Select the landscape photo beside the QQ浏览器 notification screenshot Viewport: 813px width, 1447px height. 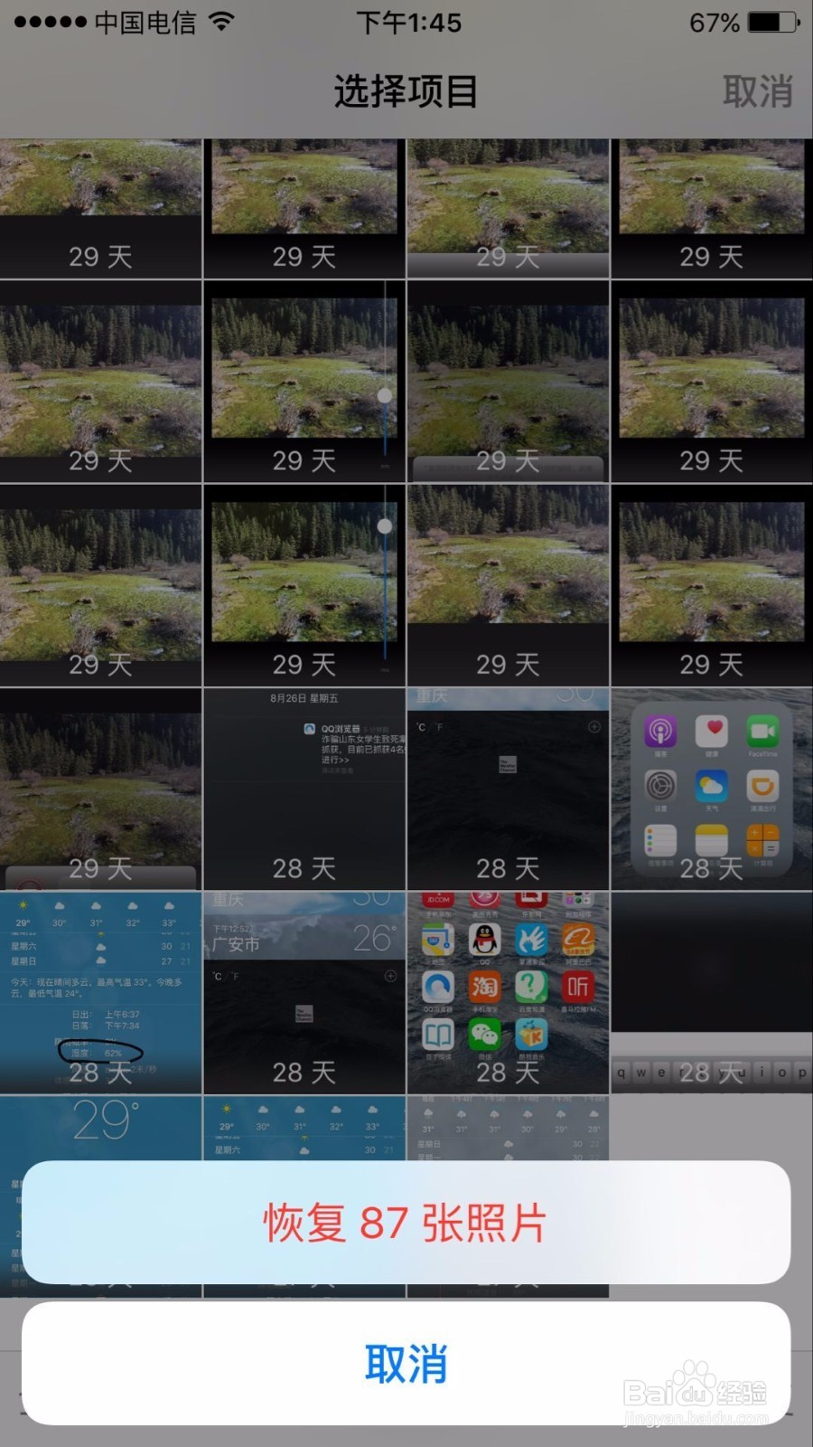(x=100, y=789)
